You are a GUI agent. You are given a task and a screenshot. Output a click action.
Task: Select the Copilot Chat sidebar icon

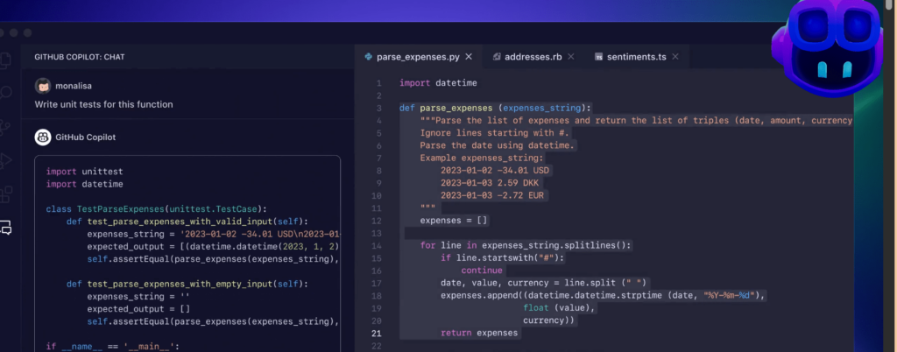coord(5,229)
